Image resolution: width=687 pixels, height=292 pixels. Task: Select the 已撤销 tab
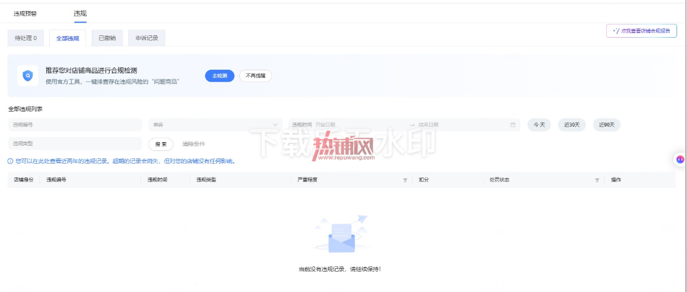(107, 38)
